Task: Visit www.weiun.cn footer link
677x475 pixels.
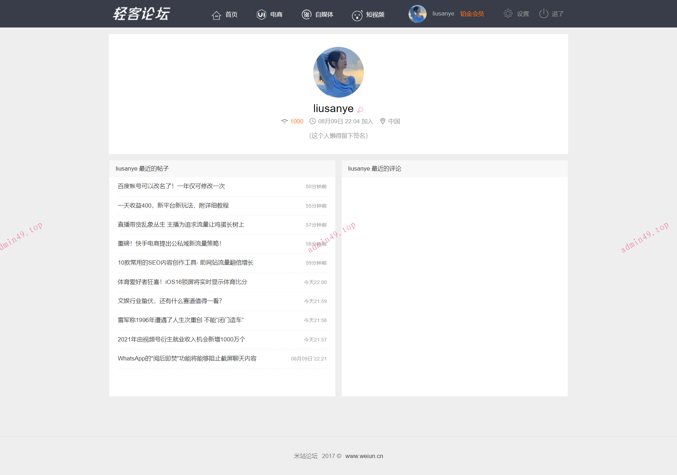Action: (364, 456)
